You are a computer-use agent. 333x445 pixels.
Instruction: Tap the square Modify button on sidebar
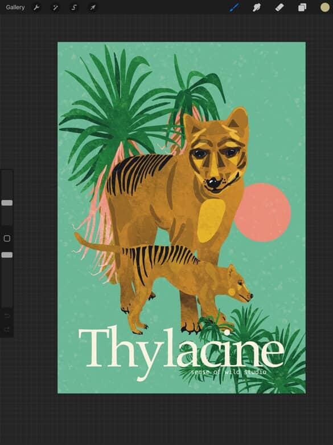(x=7, y=238)
